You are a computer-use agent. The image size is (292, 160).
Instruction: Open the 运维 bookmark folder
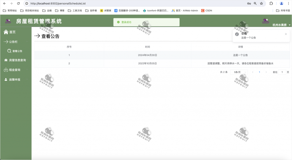coord(47,11)
